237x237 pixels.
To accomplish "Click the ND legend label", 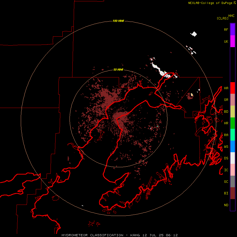I will (226, 205).
